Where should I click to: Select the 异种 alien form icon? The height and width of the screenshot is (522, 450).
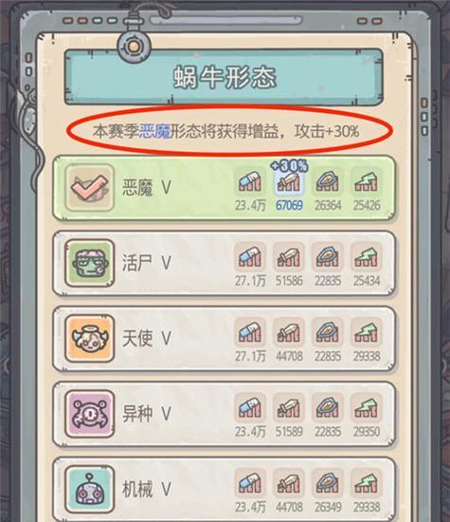[90, 414]
